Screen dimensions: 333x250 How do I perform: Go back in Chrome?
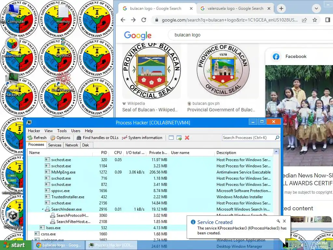point(123,20)
